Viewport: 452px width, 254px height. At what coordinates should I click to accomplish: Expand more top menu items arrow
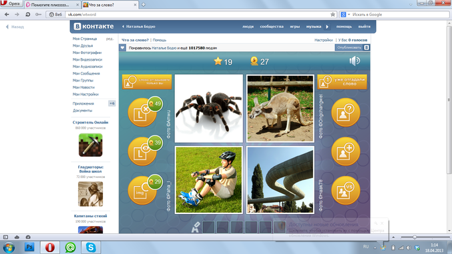coord(327,27)
